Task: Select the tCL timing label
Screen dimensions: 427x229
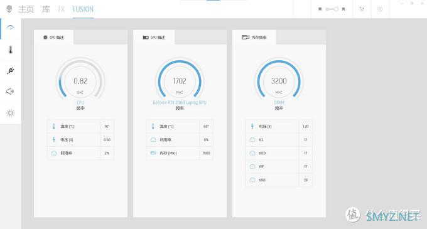Action: point(261,140)
